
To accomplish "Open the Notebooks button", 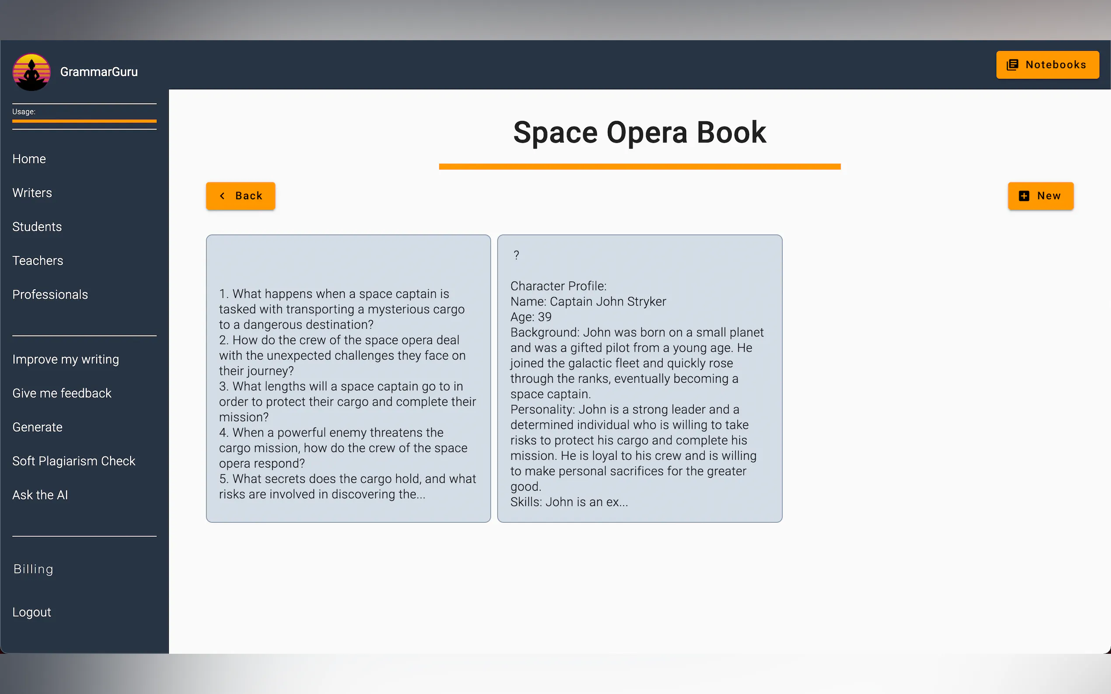I will click(1047, 65).
